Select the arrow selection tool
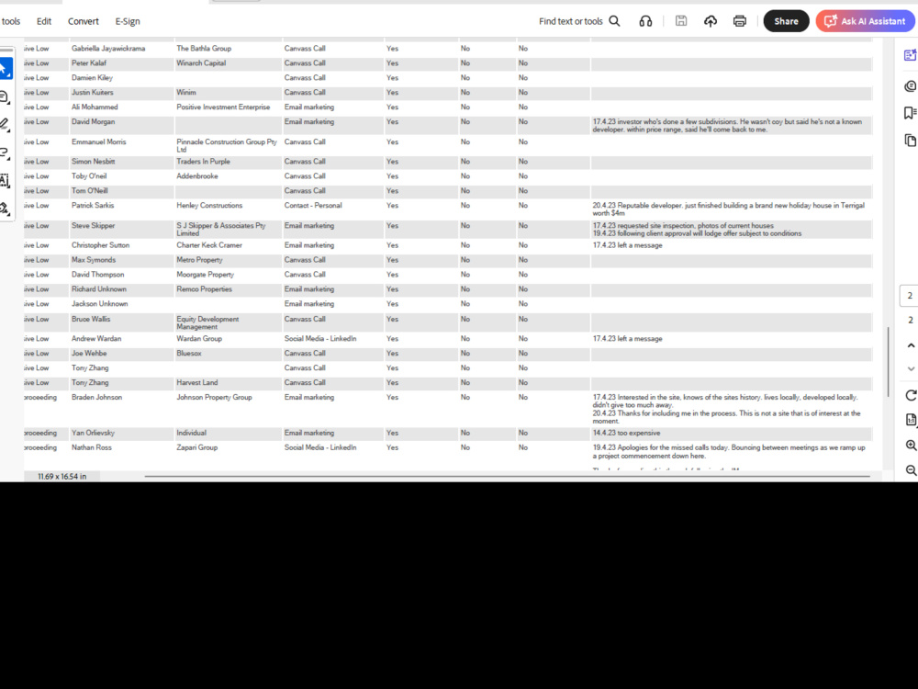 (x=6, y=69)
